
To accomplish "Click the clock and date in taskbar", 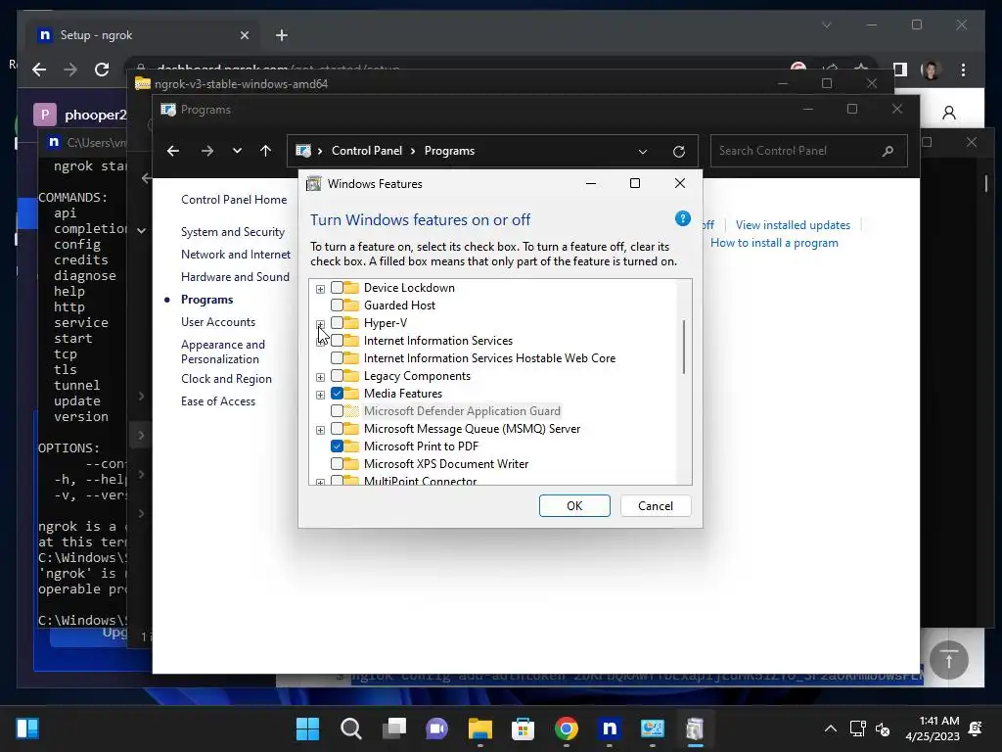I will coord(933,728).
